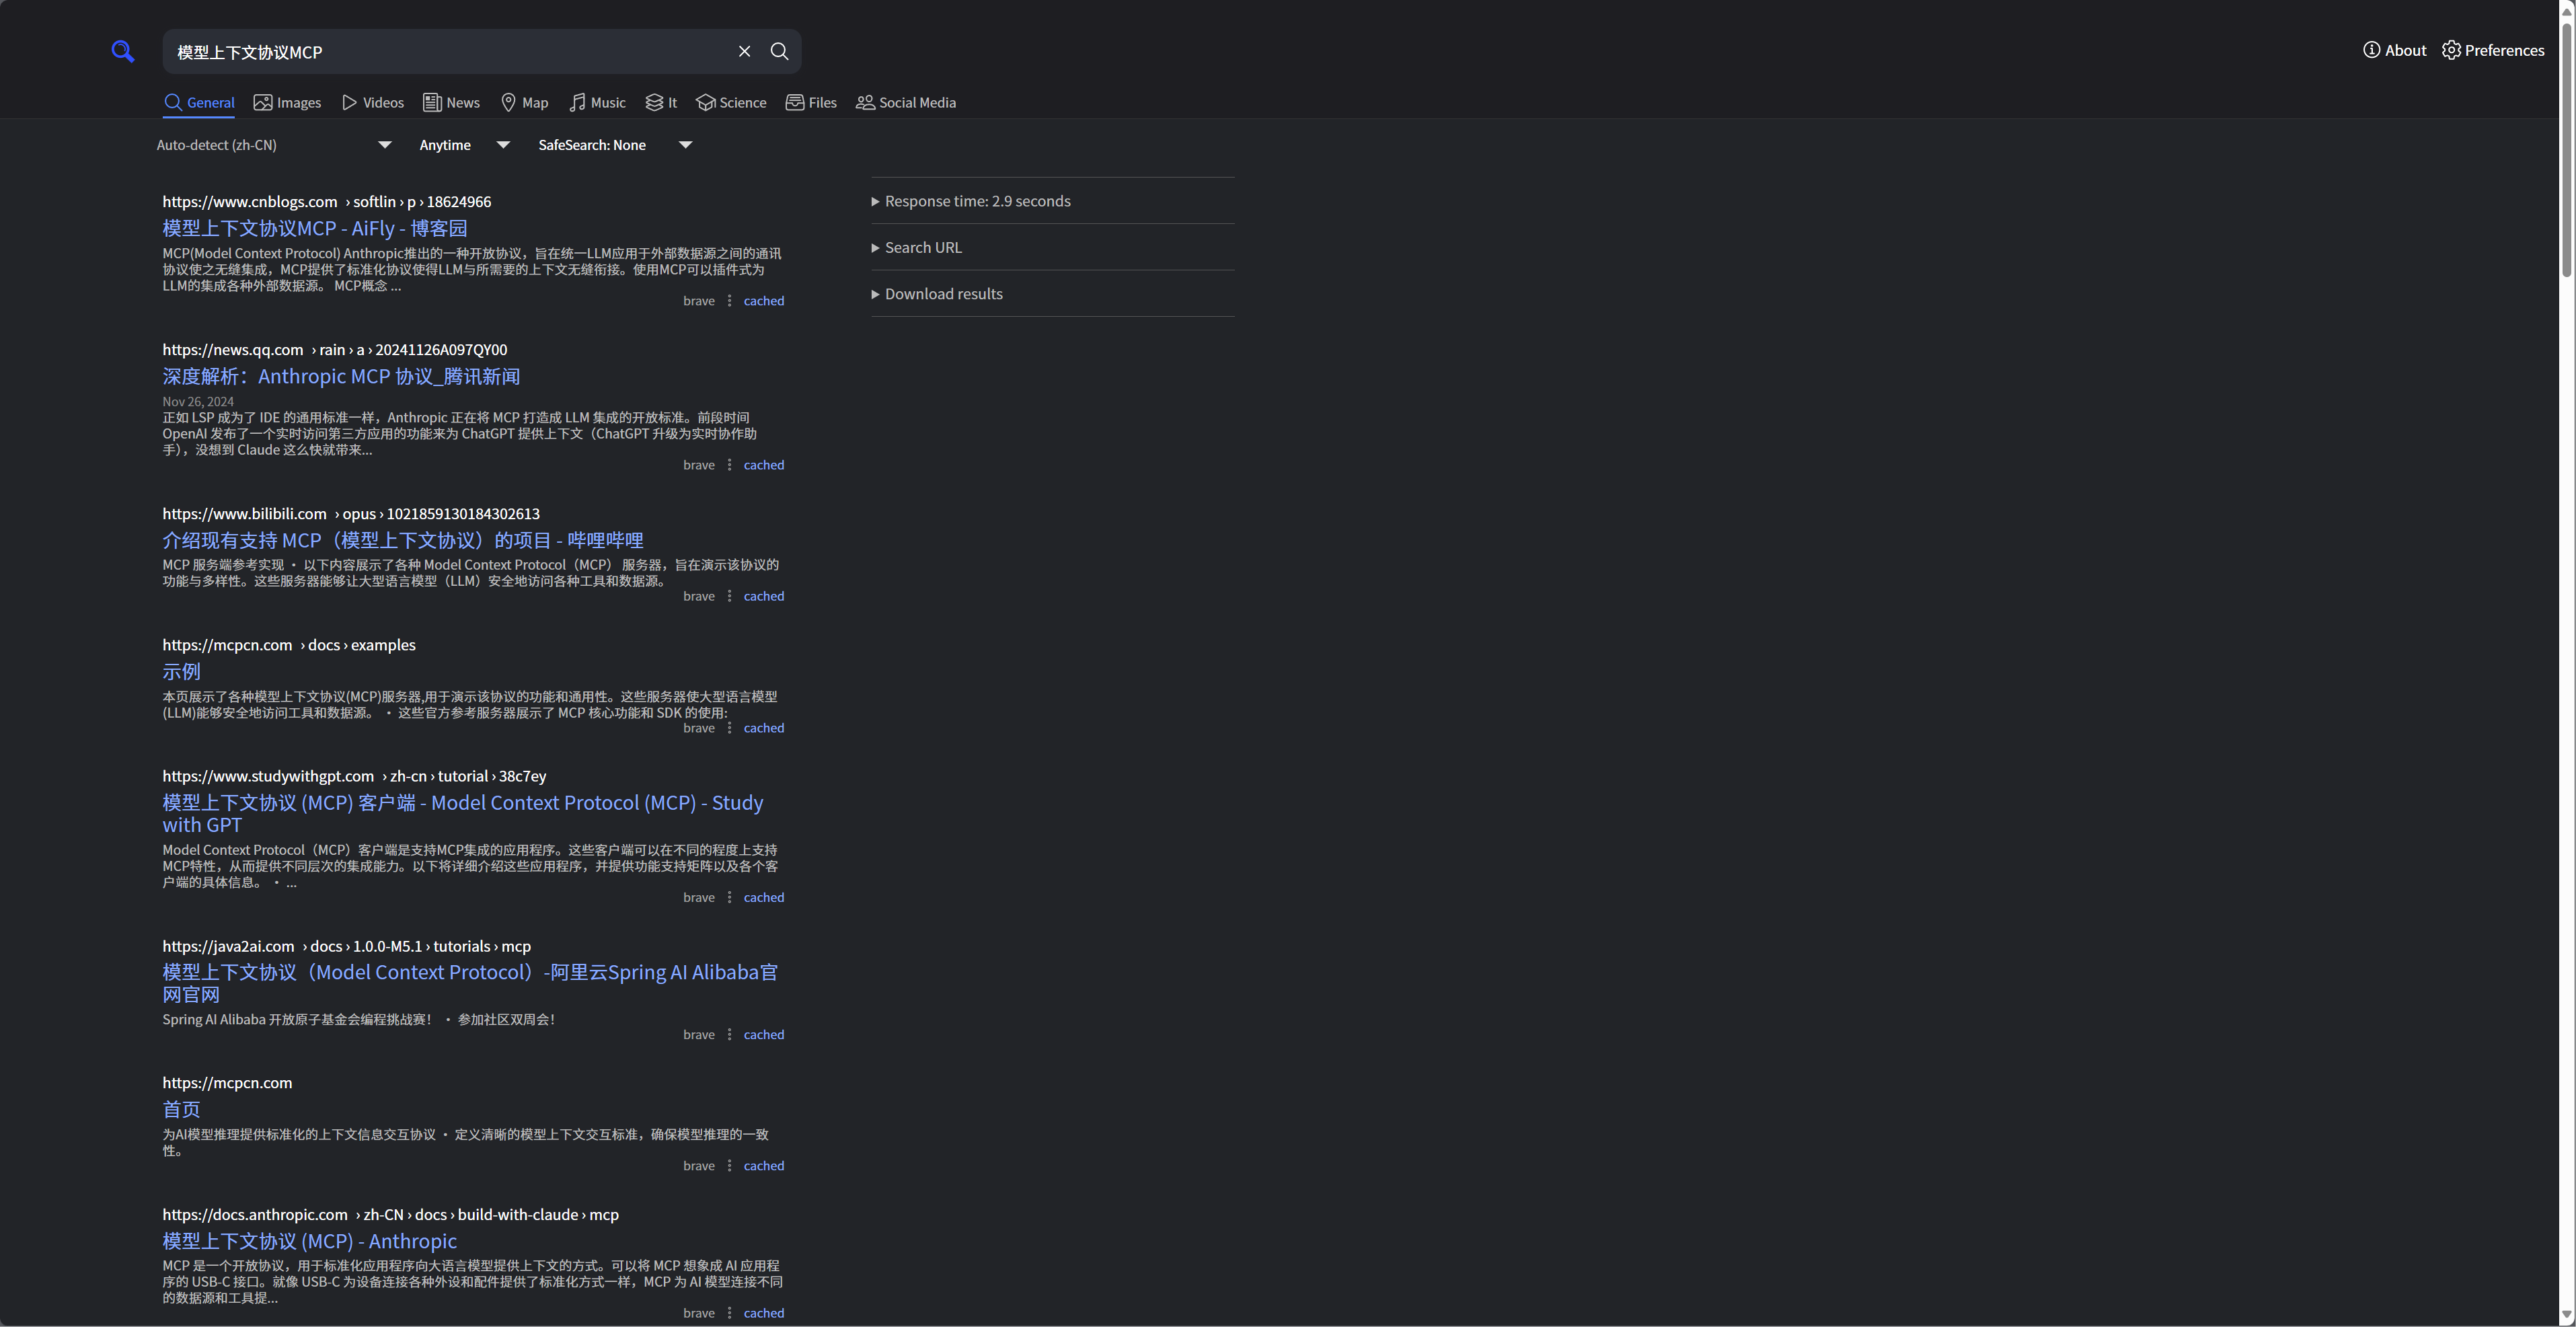Open cached link for studywithgpt result
The width and height of the screenshot is (2576, 1327).
tap(764, 897)
